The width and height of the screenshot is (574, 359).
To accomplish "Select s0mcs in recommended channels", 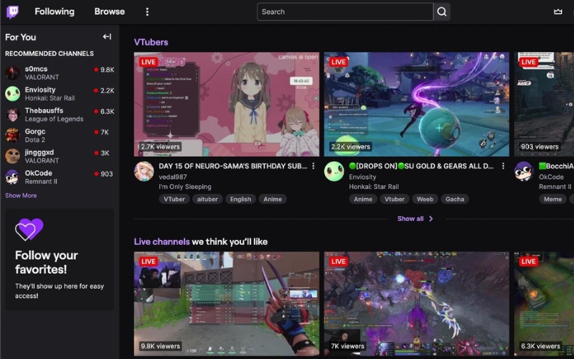I will pos(60,73).
